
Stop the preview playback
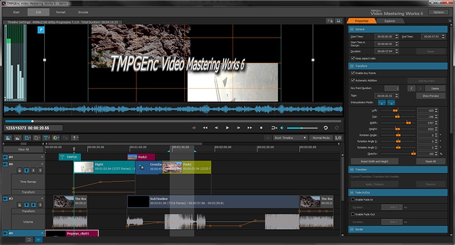pyautogui.click(x=261, y=128)
